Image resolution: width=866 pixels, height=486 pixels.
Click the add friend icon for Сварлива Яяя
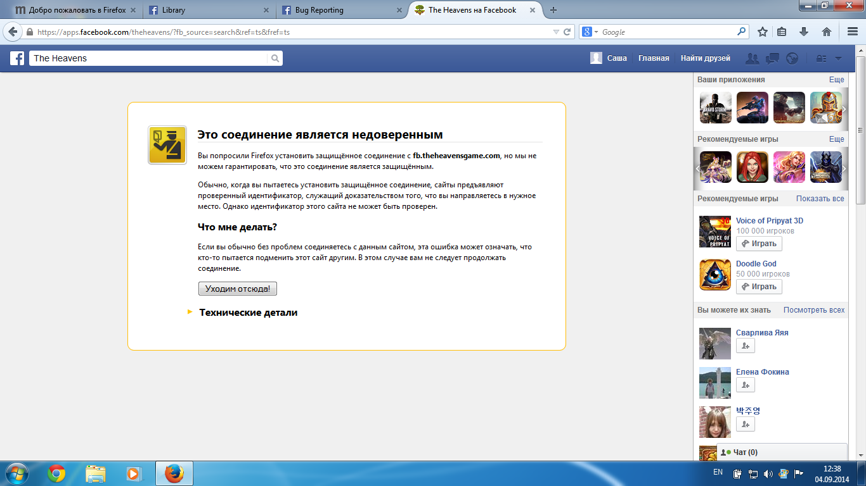coord(746,346)
